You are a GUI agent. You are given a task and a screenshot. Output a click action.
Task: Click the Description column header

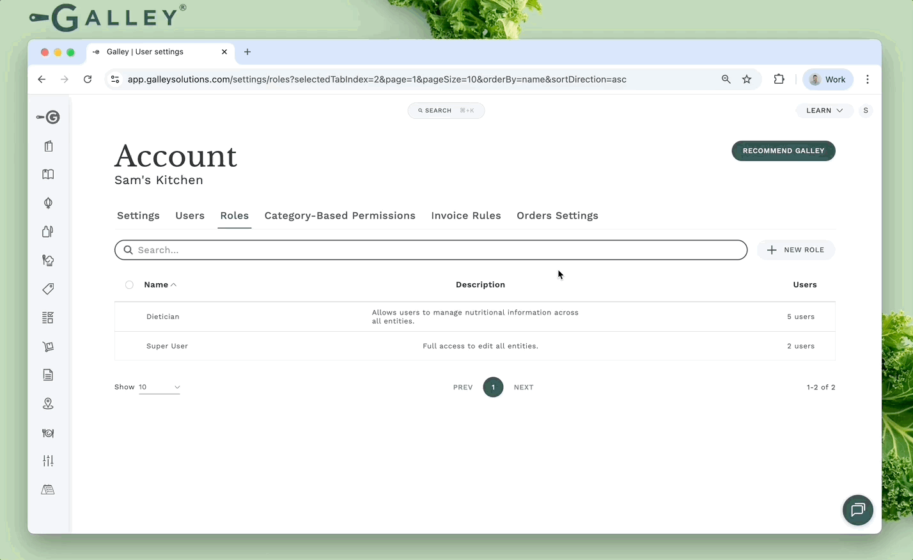pyautogui.click(x=480, y=284)
